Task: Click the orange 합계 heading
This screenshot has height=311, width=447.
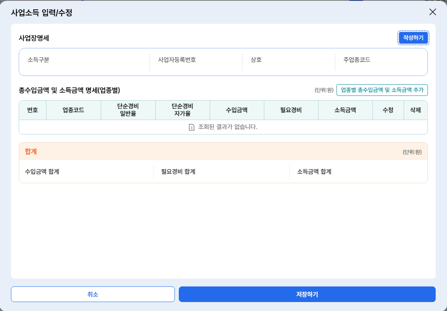Action: (31, 151)
